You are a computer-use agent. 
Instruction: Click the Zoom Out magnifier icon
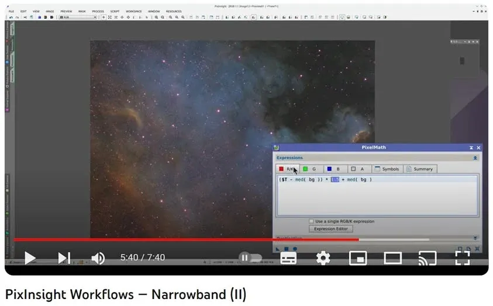(163, 18)
